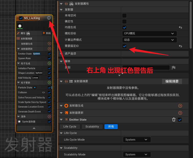Add renderer with 渲染 plus icon
The image size is (193, 158).
[49, 117]
